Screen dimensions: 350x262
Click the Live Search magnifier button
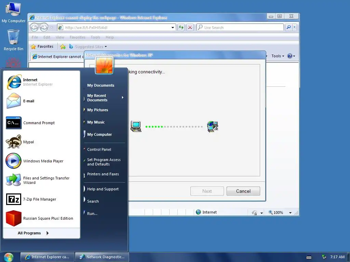288,27
